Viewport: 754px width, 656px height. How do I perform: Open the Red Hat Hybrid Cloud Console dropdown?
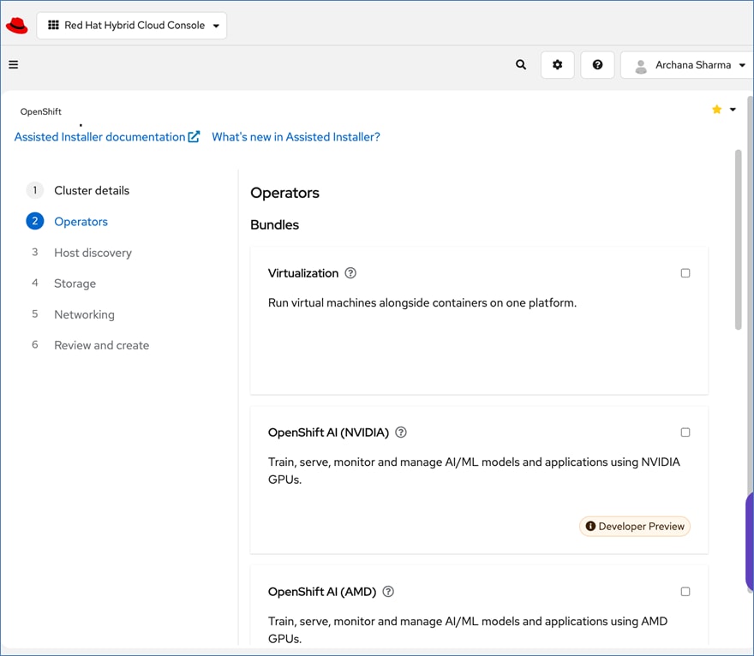131,26
